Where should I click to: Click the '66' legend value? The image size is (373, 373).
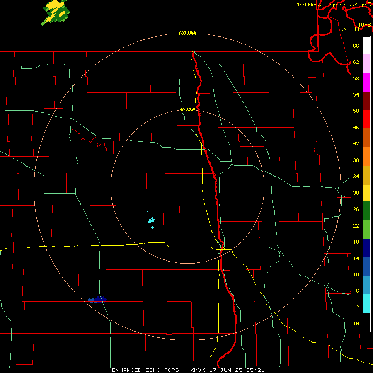coord(356,46)
